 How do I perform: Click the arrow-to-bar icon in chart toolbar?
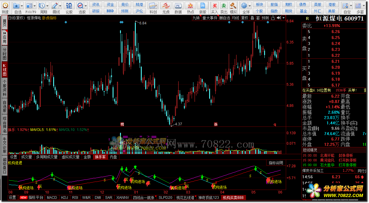[x=278, y=18]
